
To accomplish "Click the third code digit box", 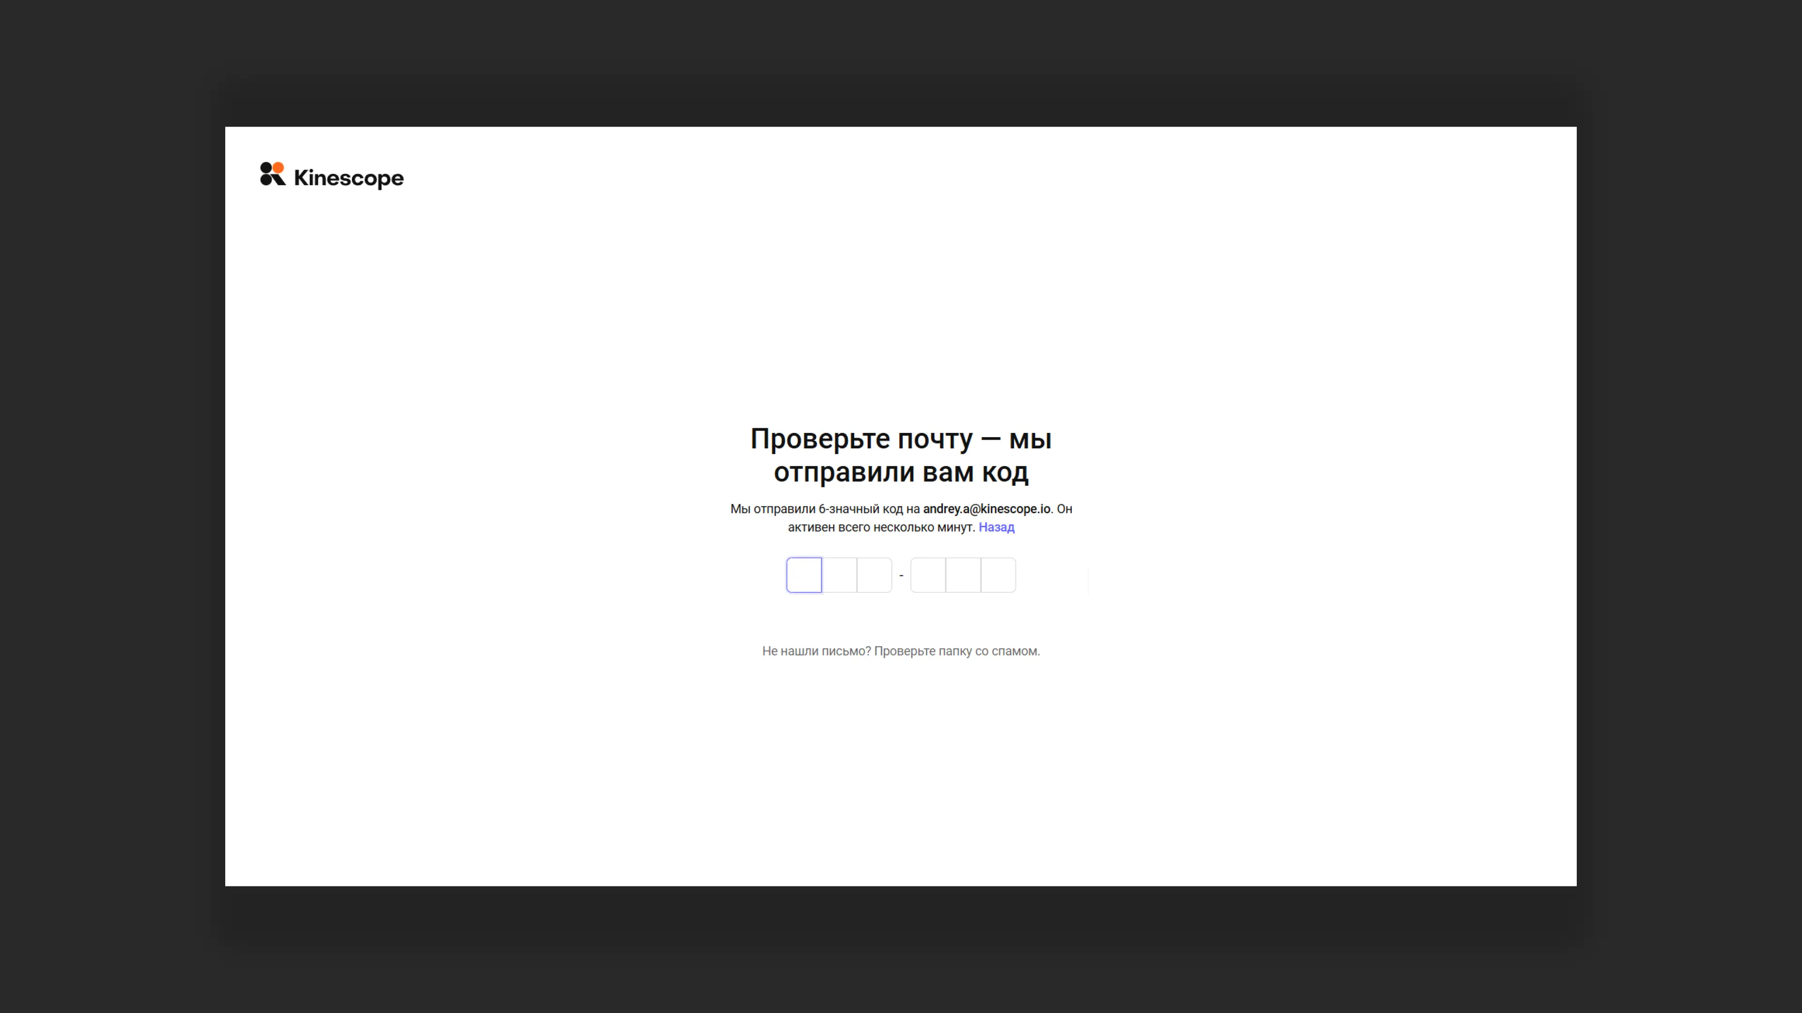I will tap(874, 575).
